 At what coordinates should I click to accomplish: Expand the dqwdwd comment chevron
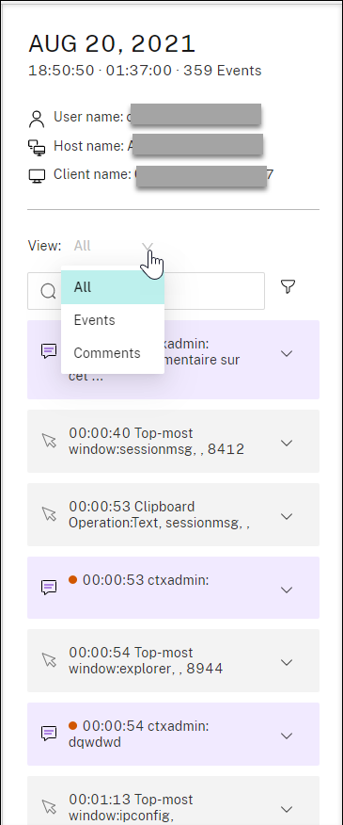[287, 736]
